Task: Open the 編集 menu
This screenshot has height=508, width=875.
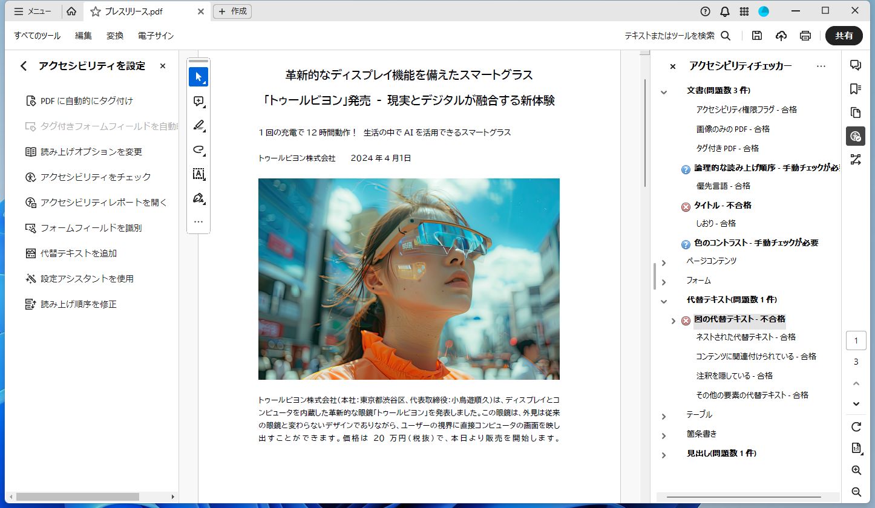Action: 82,36
